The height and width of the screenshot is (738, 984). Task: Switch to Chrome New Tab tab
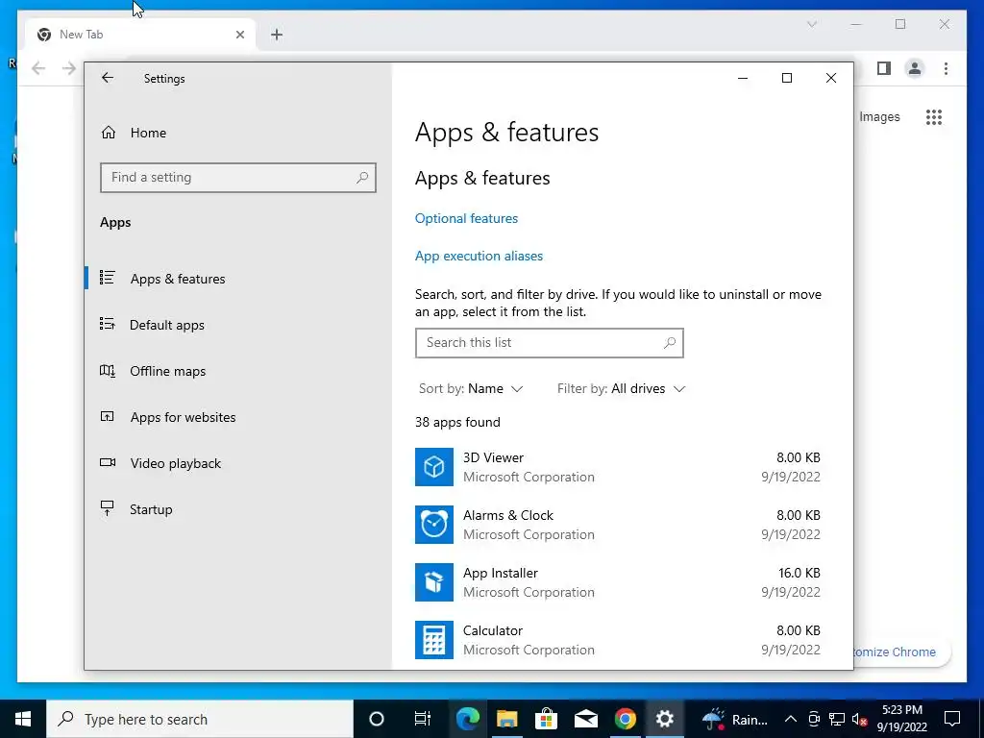click(140, 35)
